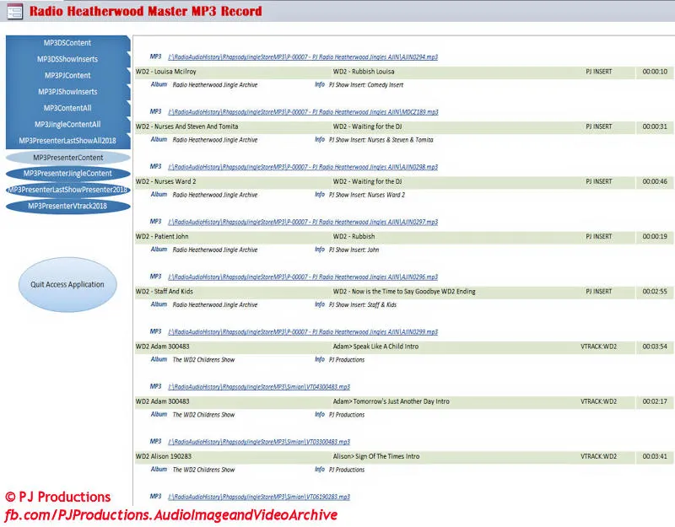Open the MP3DSContent tab

click(67, 43)
